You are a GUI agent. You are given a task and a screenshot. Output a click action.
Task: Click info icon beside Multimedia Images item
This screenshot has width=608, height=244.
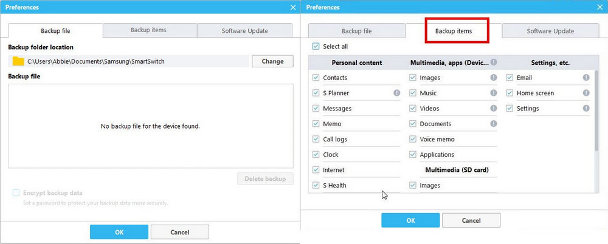point(494,78)
